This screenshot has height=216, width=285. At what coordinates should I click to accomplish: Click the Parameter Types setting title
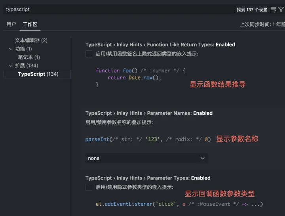[x=148, y=178]
